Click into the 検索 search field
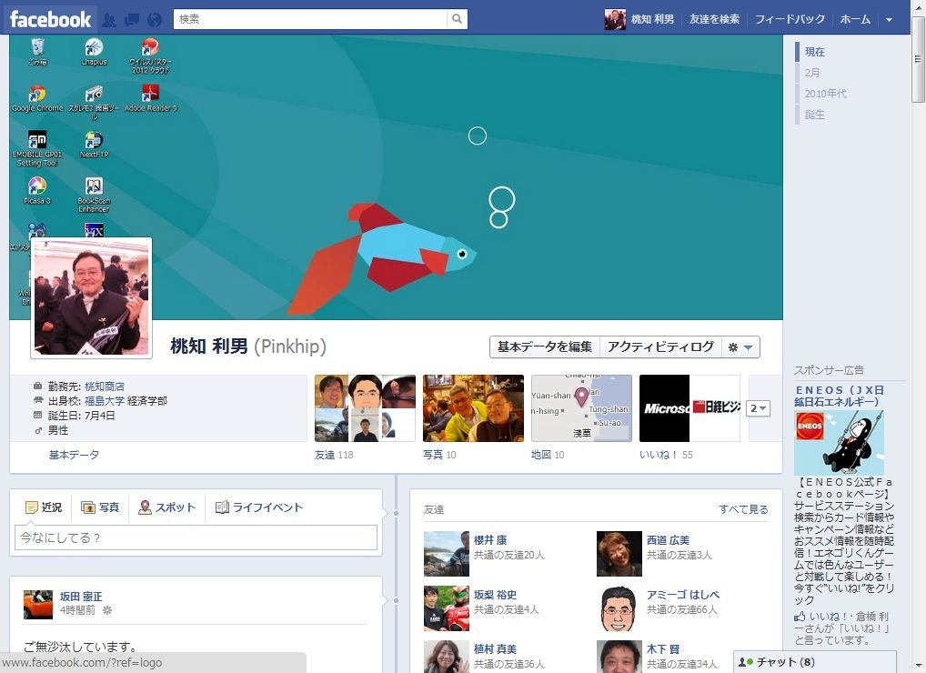 [310, 19]
